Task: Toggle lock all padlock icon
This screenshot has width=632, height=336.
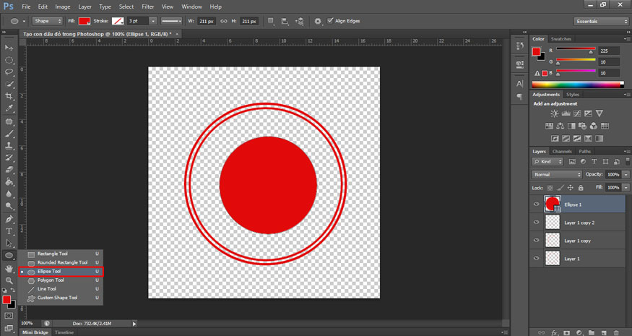Action: [581, 188]
